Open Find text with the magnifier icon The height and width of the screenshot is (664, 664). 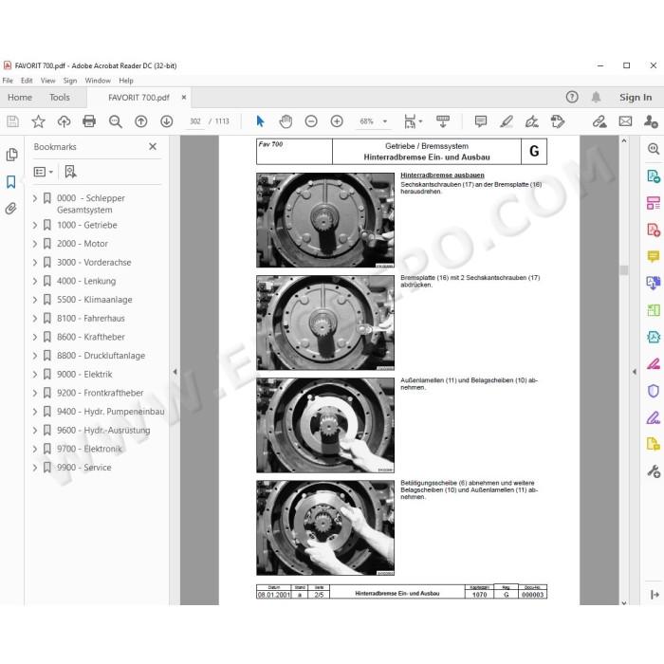[x=115, y=121]
